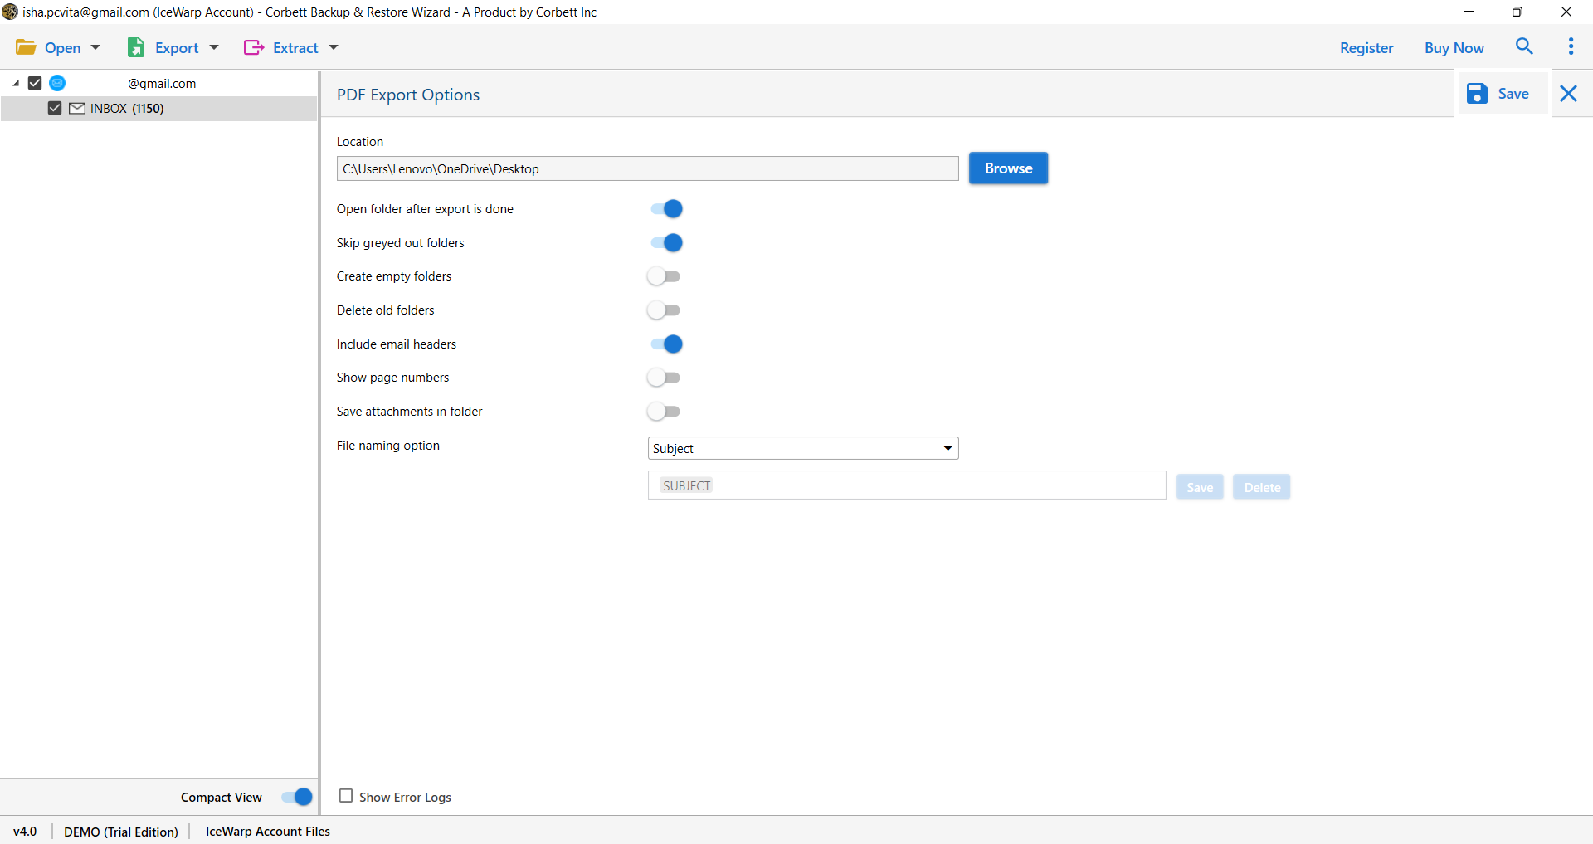Select the SUBJECT tag in naming field
This screenshot has width=1593, height=844.
tap(686, 486)
